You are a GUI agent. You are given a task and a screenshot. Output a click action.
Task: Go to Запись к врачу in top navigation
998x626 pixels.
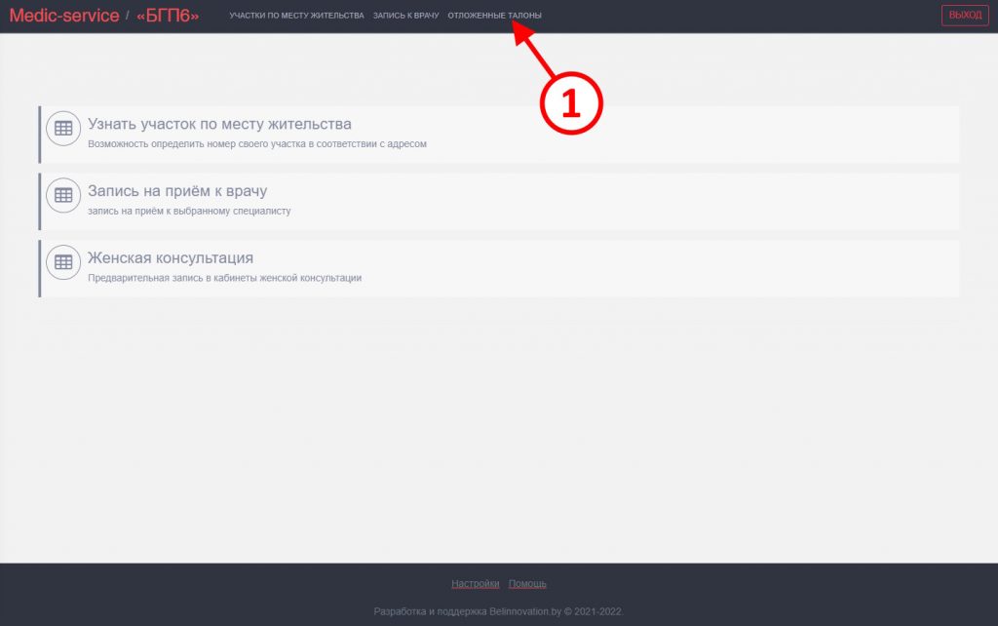coord(405,16)
